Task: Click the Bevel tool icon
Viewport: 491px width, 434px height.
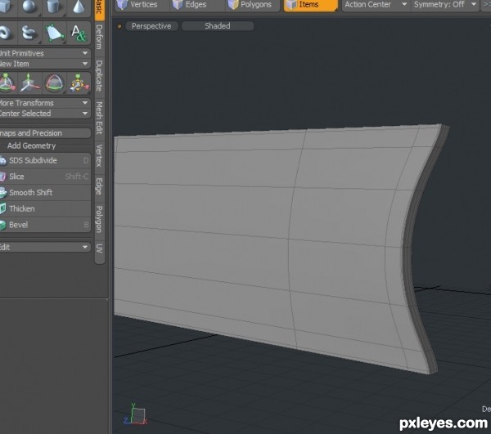Action: 2,225
